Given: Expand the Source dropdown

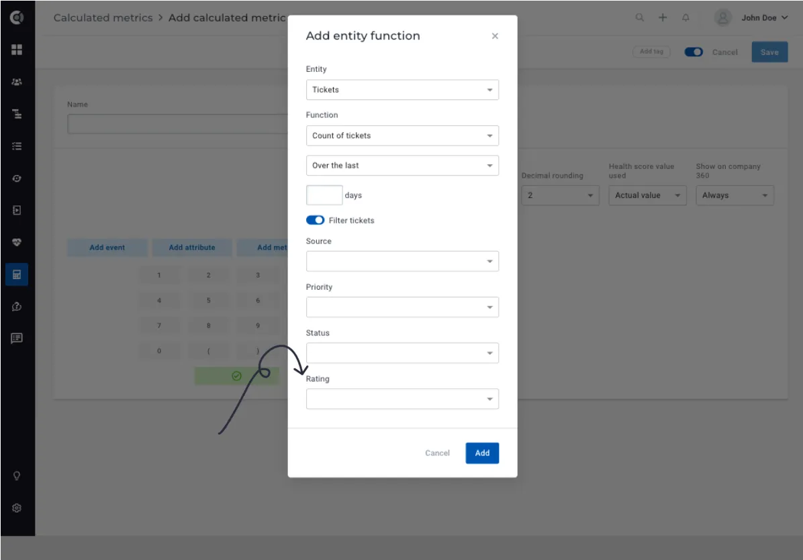Looking at the screenshot, I should click(403, 262).
